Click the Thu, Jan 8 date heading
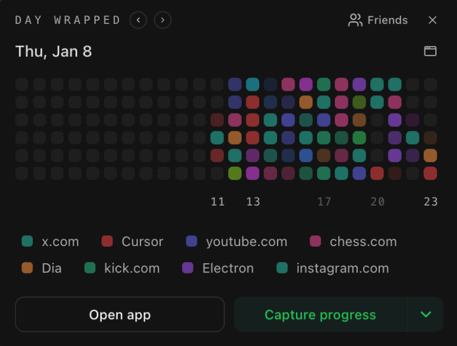The width and height of the screenshot is (457, 346). pos(54,51)
